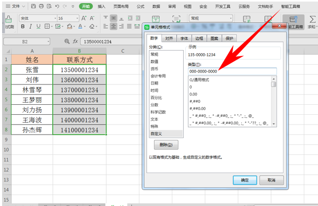Open Print Preview icon
This screenshot has width=318, height=206.
point(49,6)
